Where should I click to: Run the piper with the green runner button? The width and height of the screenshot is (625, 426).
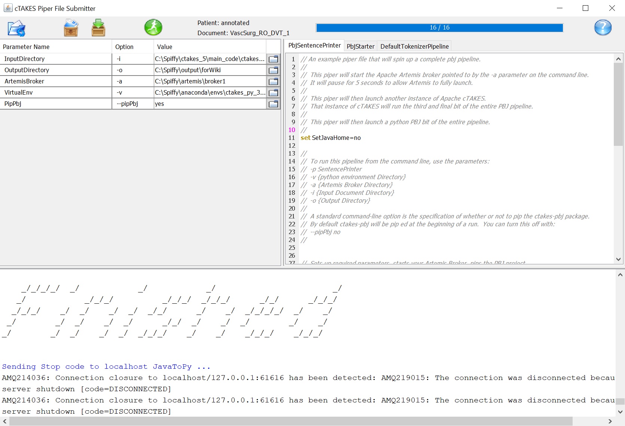[x=153, y=28]
